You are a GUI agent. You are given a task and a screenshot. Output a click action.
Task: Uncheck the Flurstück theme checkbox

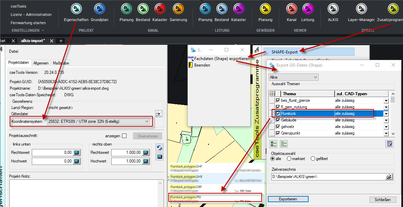278,114
